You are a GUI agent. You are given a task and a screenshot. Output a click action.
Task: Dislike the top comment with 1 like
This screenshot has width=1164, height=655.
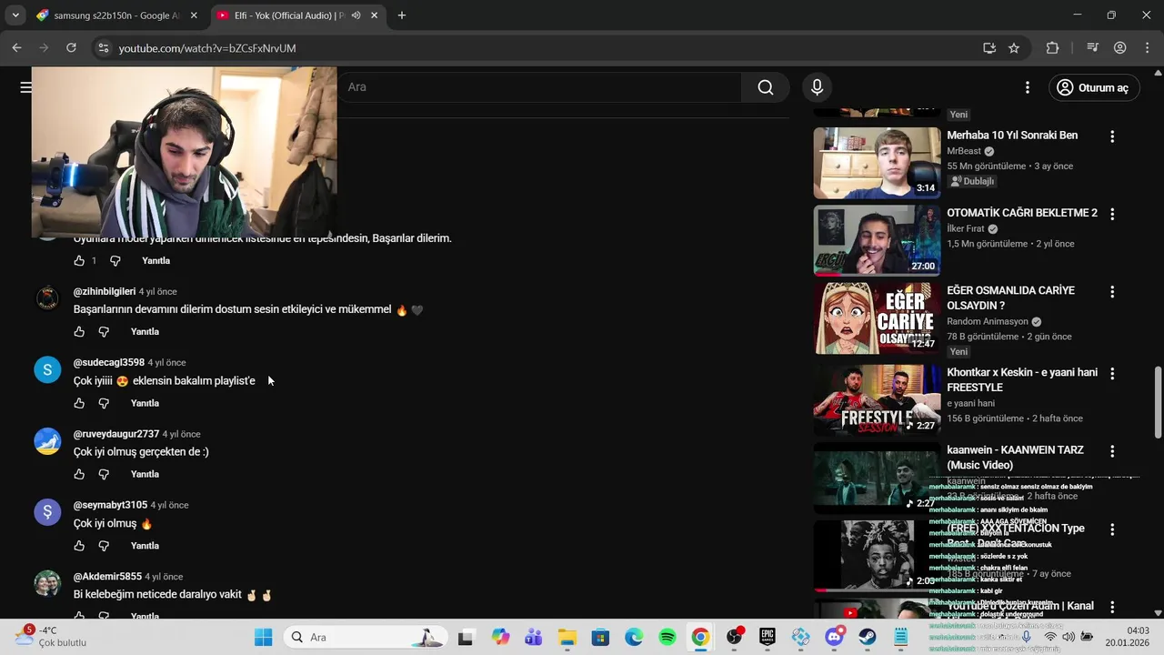click(115, 261)
